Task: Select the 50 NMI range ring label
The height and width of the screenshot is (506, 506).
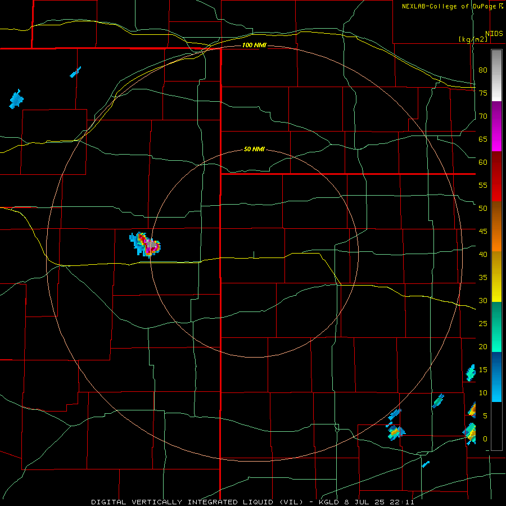Action: coord(254,149)
